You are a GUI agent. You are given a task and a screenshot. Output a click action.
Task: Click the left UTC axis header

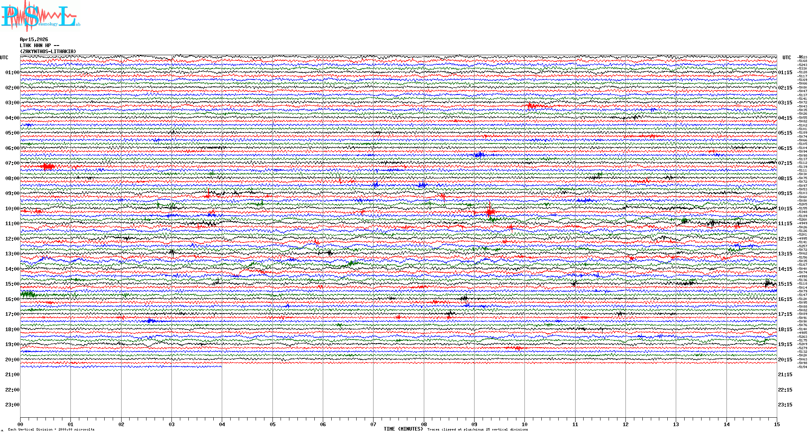click(x=4, y=58)
